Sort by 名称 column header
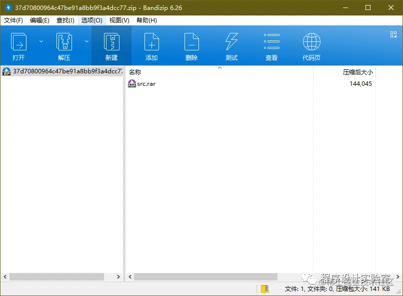403x296 pixels. (x=135, y=72)
